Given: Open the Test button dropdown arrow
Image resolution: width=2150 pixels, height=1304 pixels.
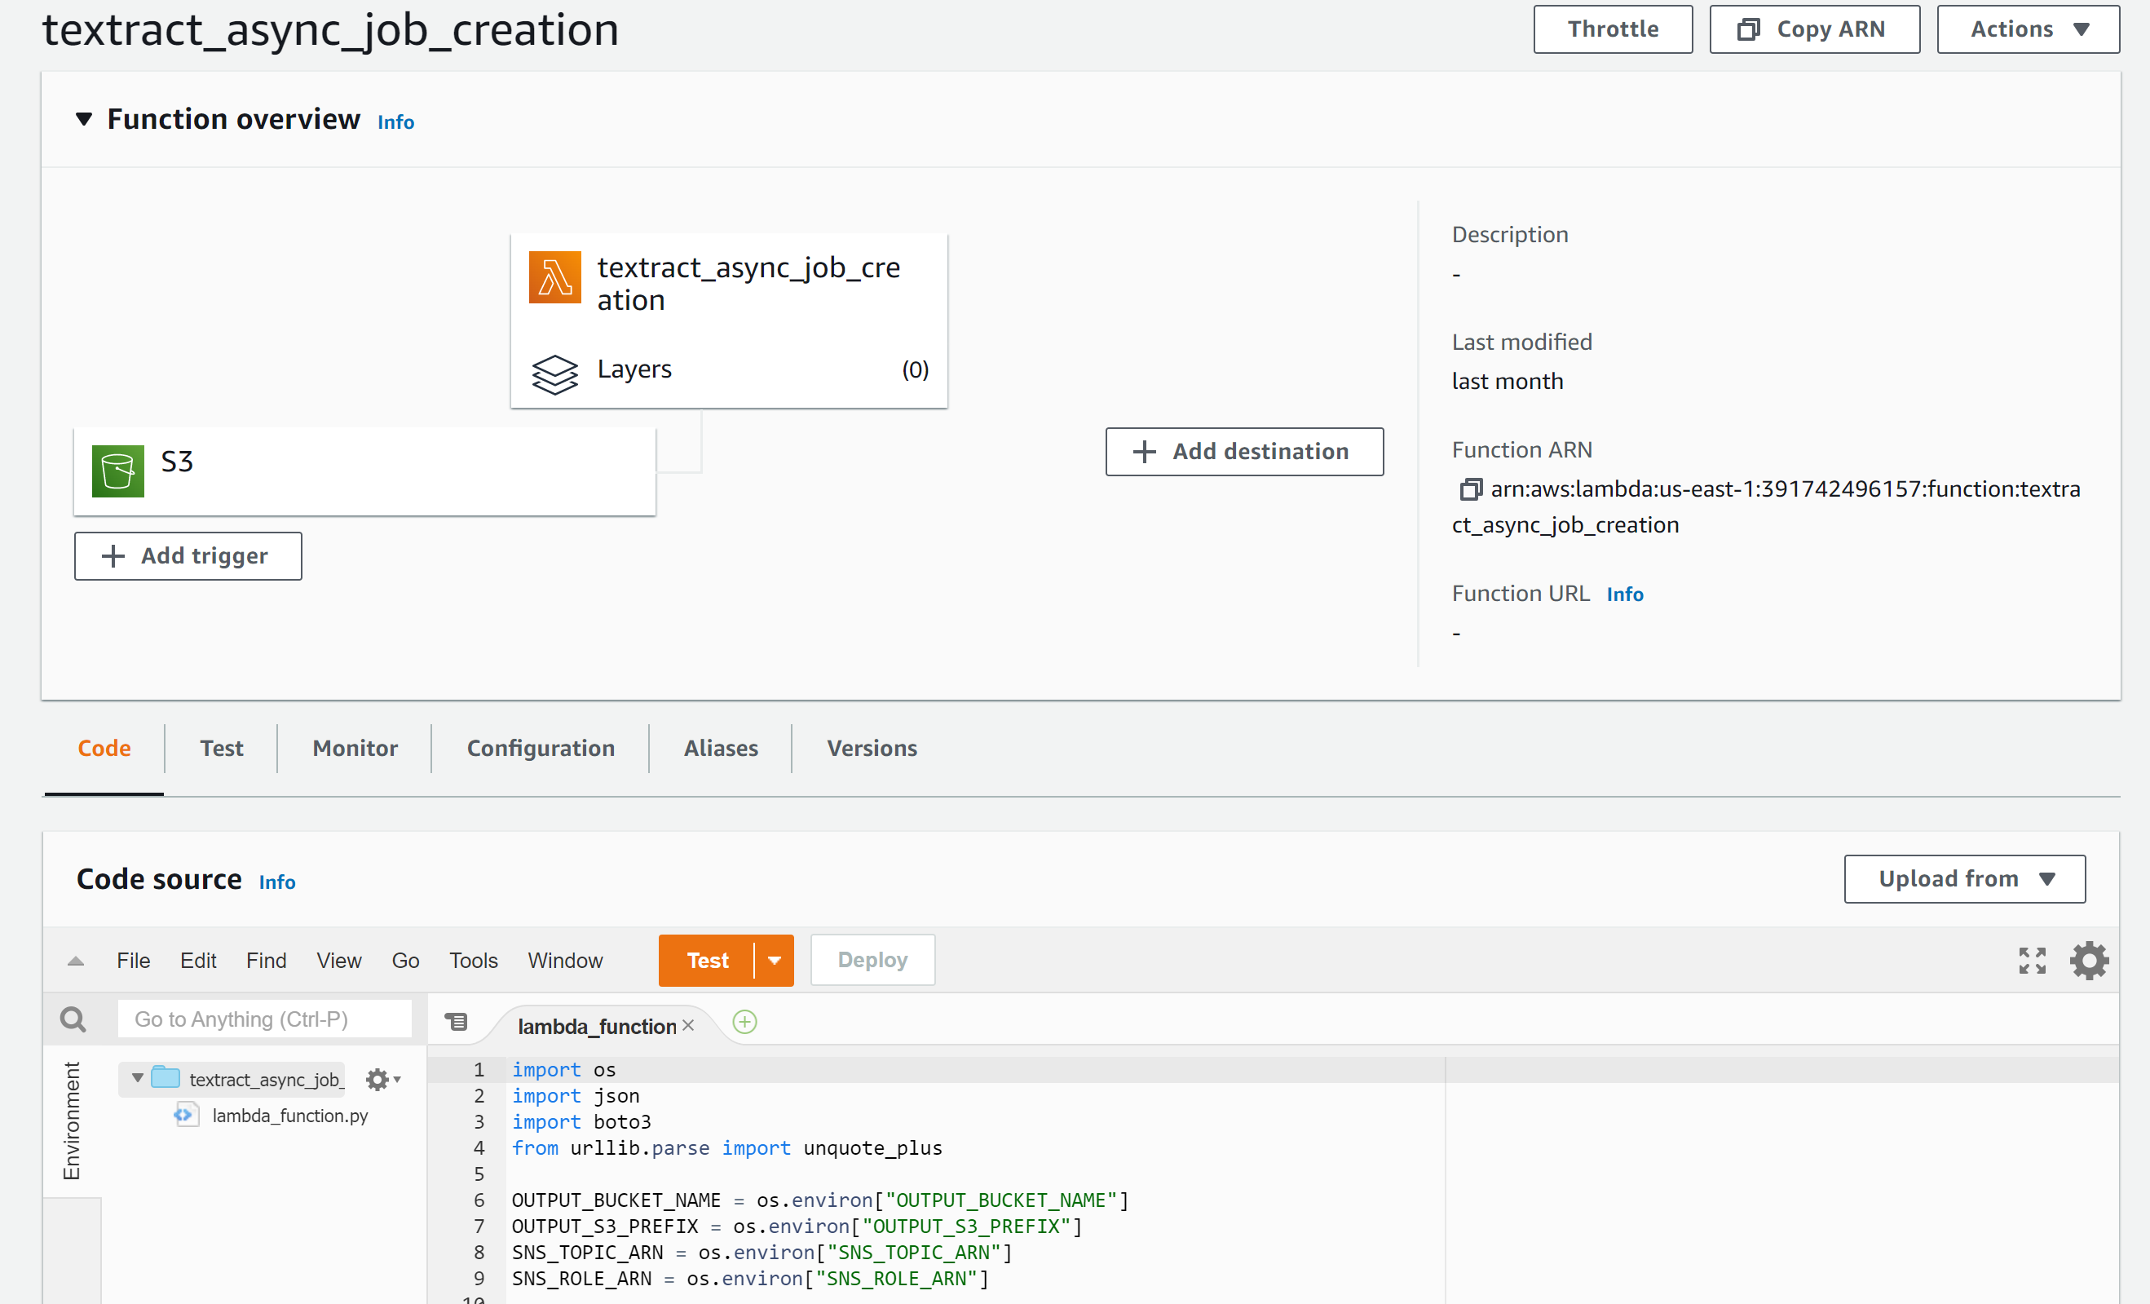Looking at the screenshot, I should pos(775,960).
